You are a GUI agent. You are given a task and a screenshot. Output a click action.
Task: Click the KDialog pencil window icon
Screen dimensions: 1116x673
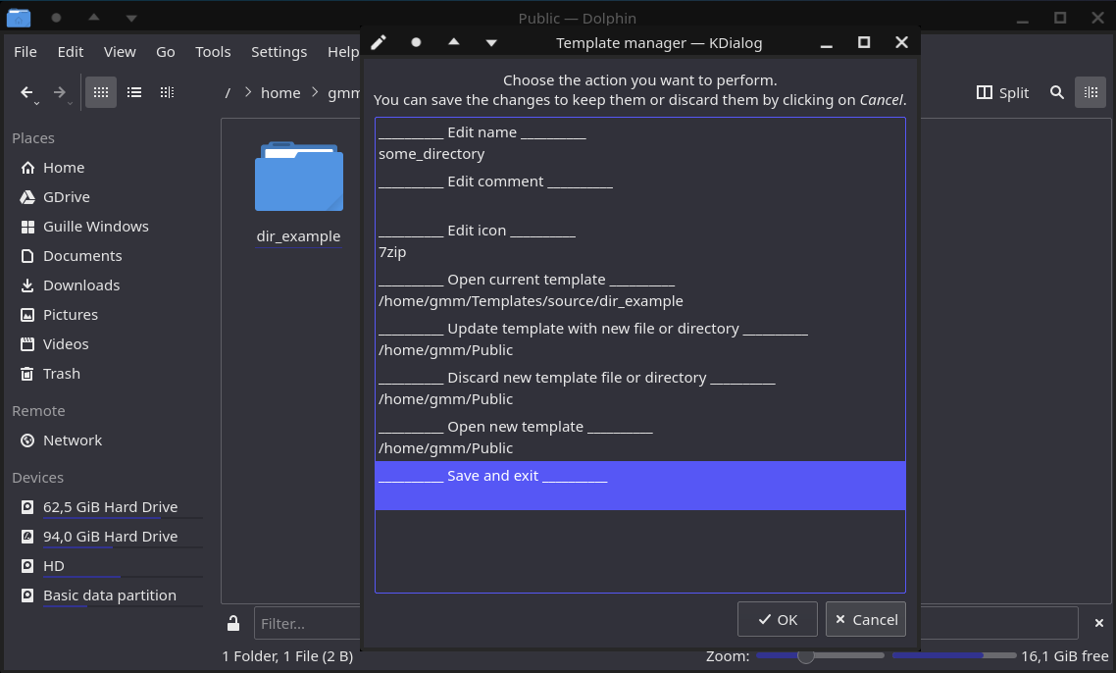coord(379,43)
